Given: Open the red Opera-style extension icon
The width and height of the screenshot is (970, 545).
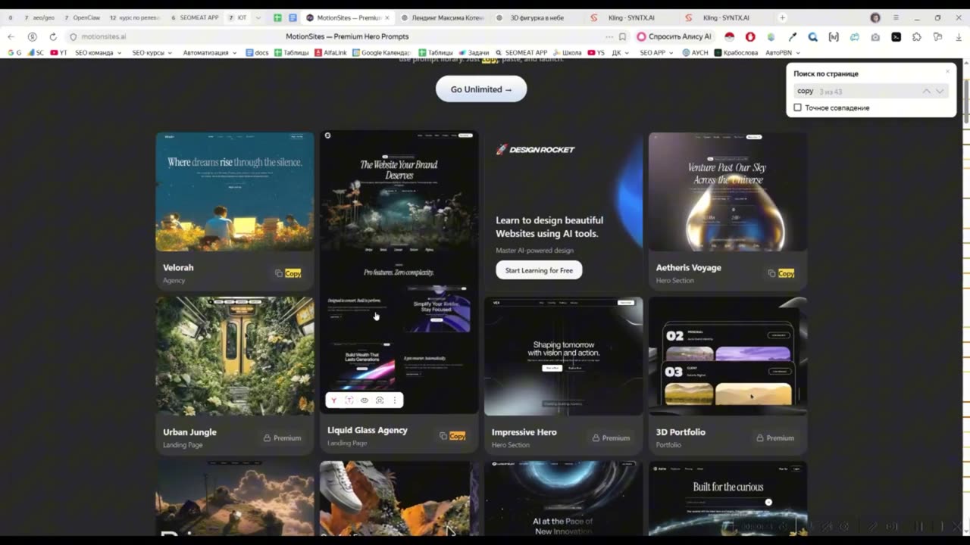Looking at the screenshot, I should tap(750, 36).
